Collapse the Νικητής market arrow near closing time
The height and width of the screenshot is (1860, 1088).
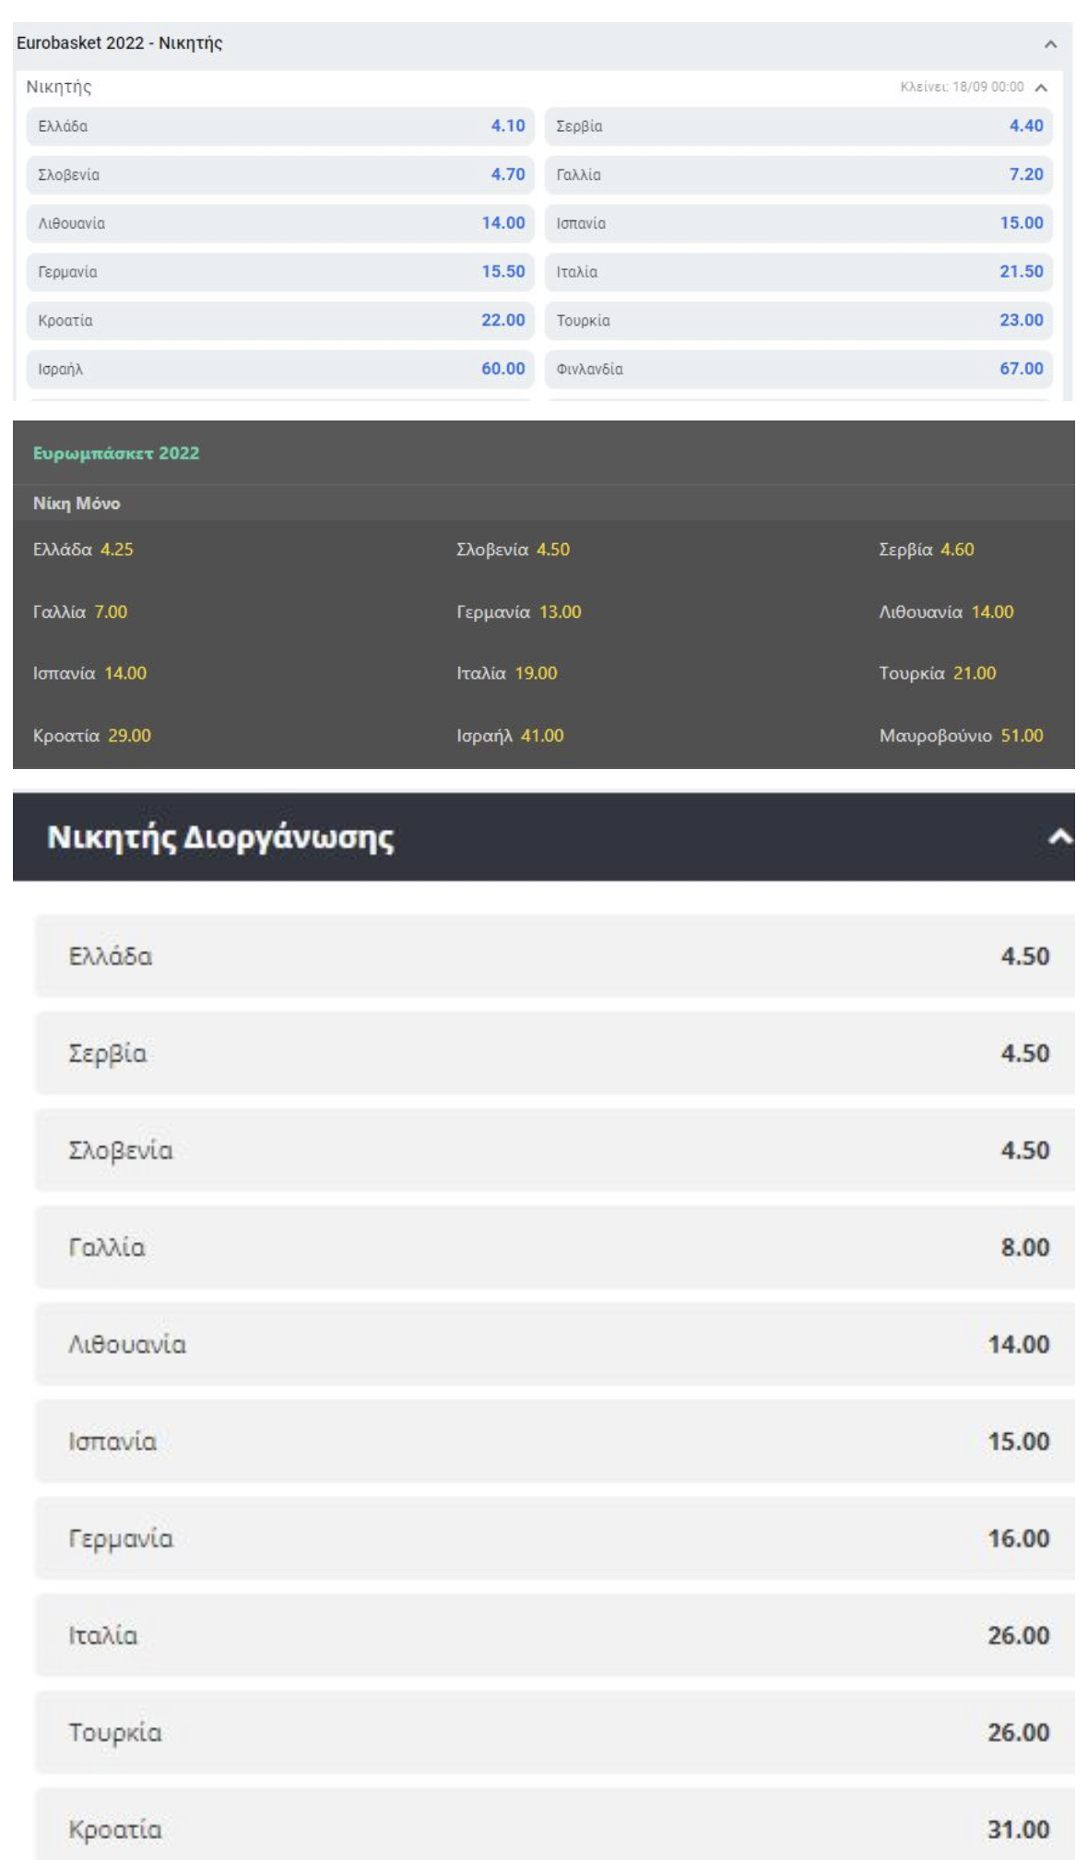(x=1041, y=88)
